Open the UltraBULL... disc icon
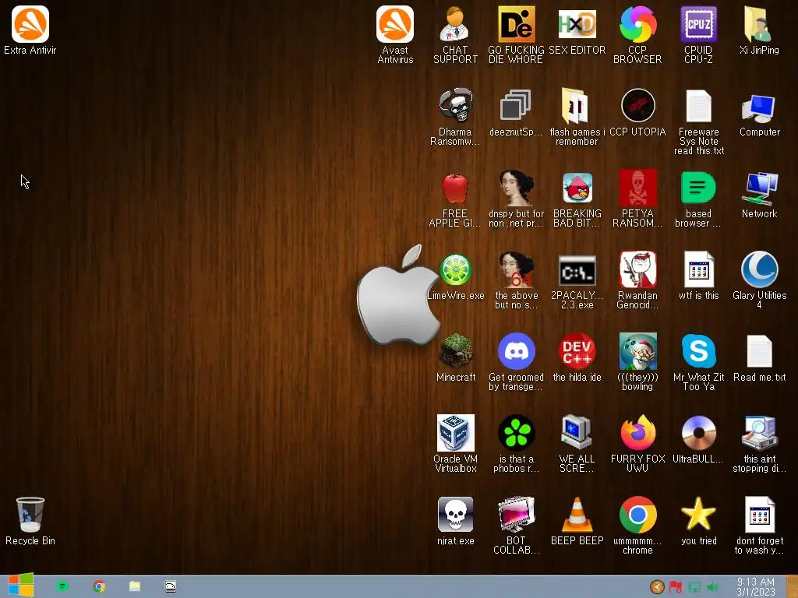 tap(698, 441)
